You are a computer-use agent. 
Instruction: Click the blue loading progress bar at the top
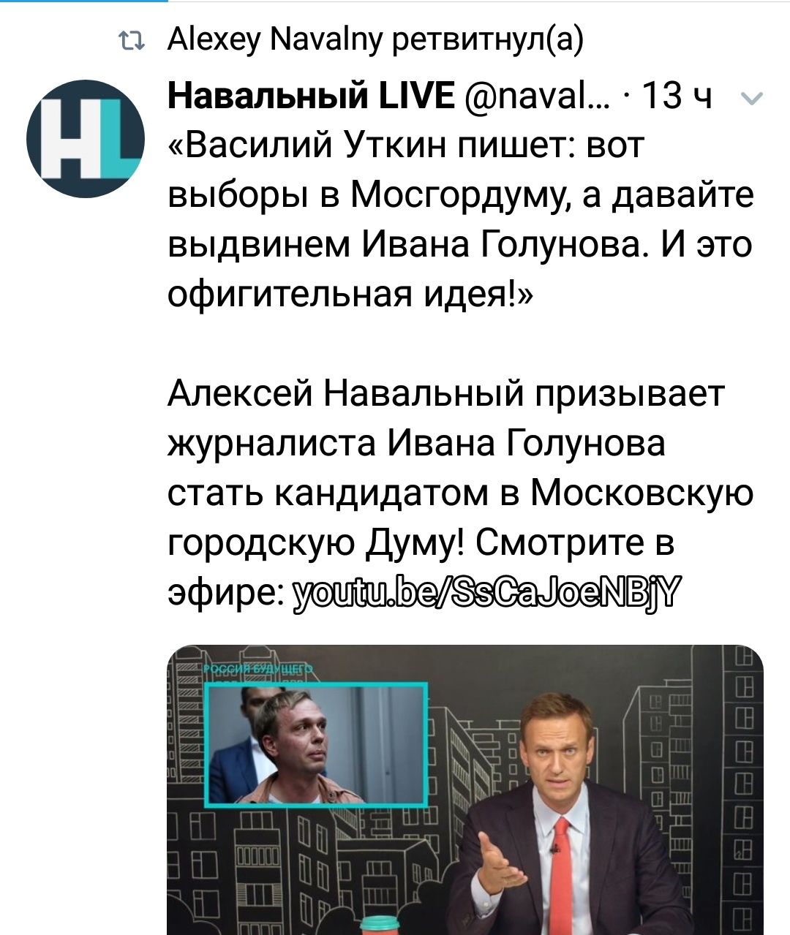pos(84,1)
